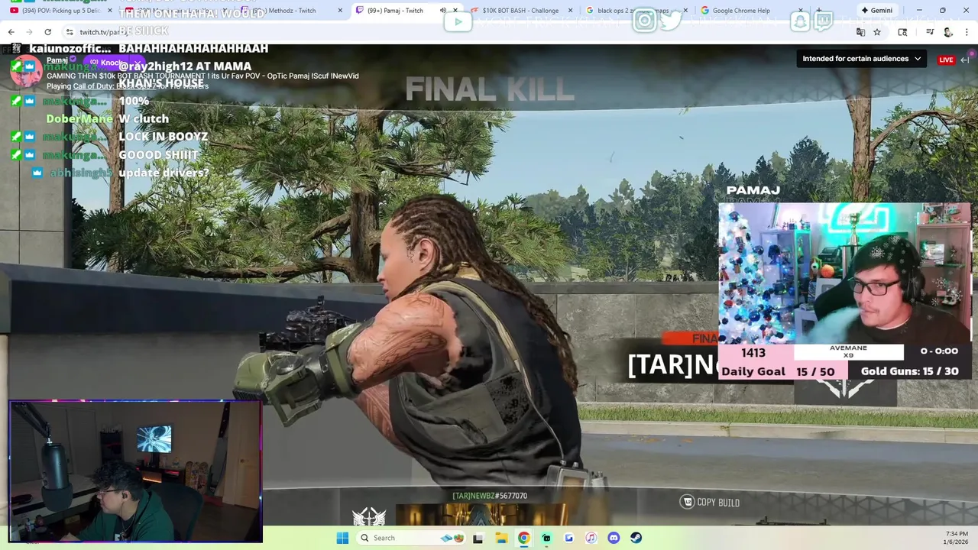Switch to the black ops 2 Google search tab
The height and width of the screenshot is (550, 978).
pos(634,11)
